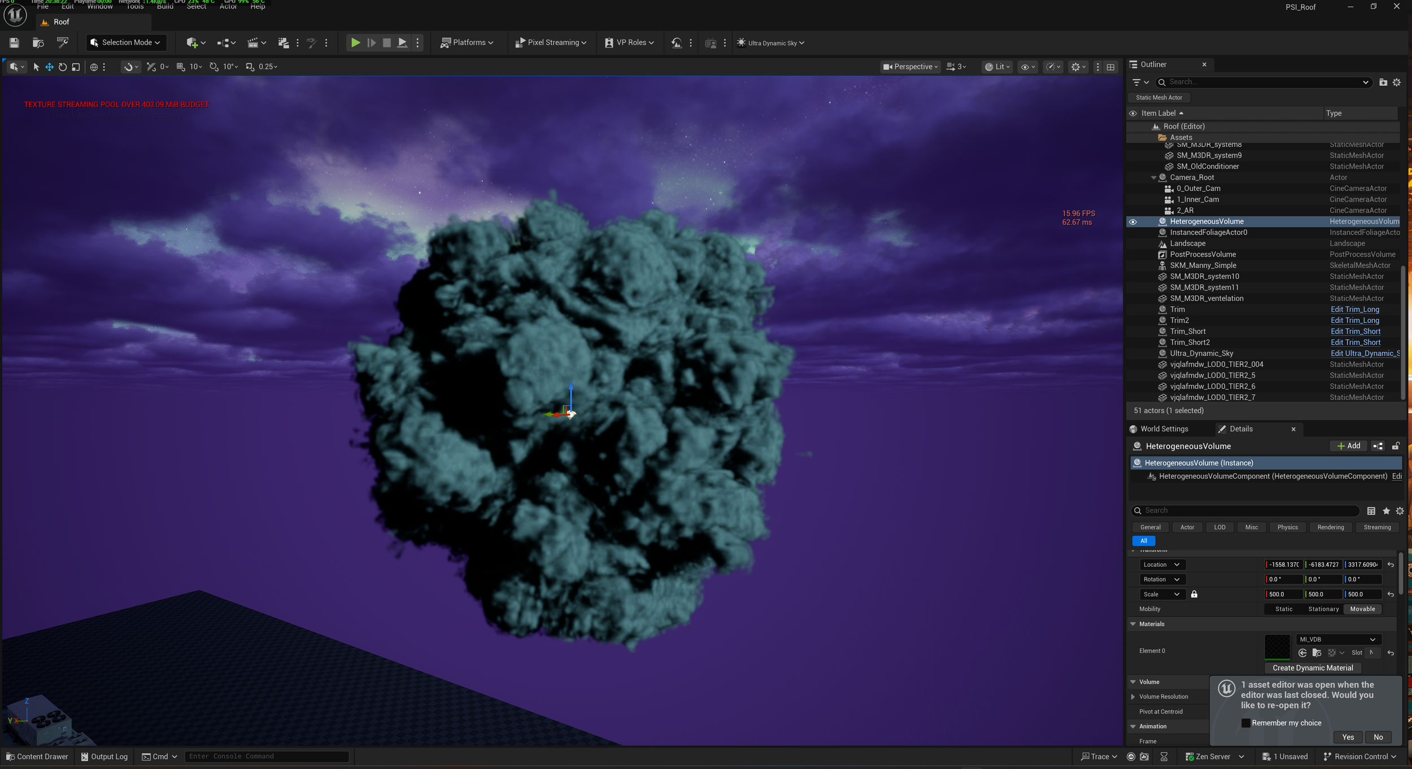The image size is (1412, 769).
Task: Save the current level with disk icon
Action: [x=14, y=42]
